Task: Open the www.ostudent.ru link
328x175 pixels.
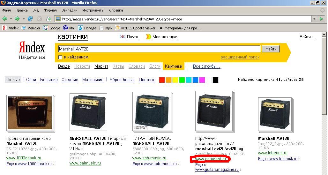Action: tap(211, 159)
